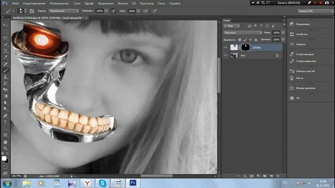
Task: Open the layer blend mode Обычные dropdown
Action: pos(243,32)
